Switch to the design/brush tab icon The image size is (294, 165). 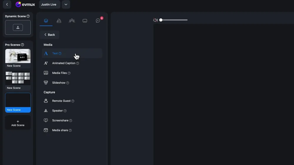[x=59, y=21]
